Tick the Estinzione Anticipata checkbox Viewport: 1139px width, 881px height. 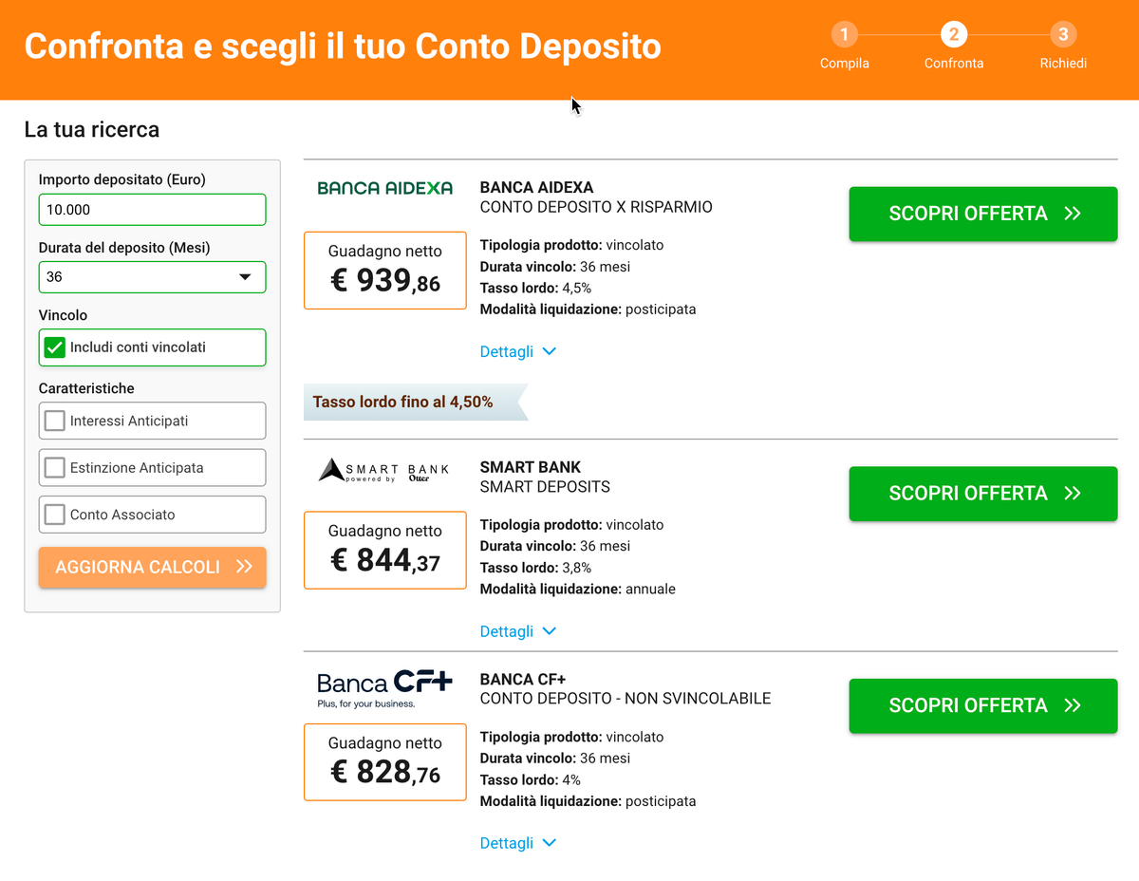pyautogui.click(x=55, y=467)
